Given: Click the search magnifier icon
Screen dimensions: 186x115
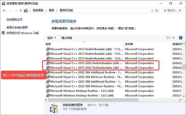Looking at the screenshot, I should tap(180, 11).
